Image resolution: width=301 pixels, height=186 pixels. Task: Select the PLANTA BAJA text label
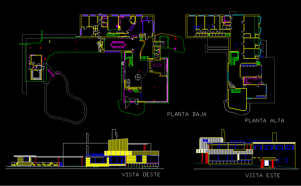pyautogui.click(x=187, y=114)
